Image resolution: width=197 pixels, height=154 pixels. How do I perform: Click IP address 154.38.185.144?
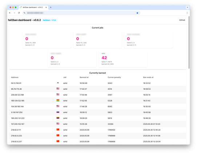17,106
